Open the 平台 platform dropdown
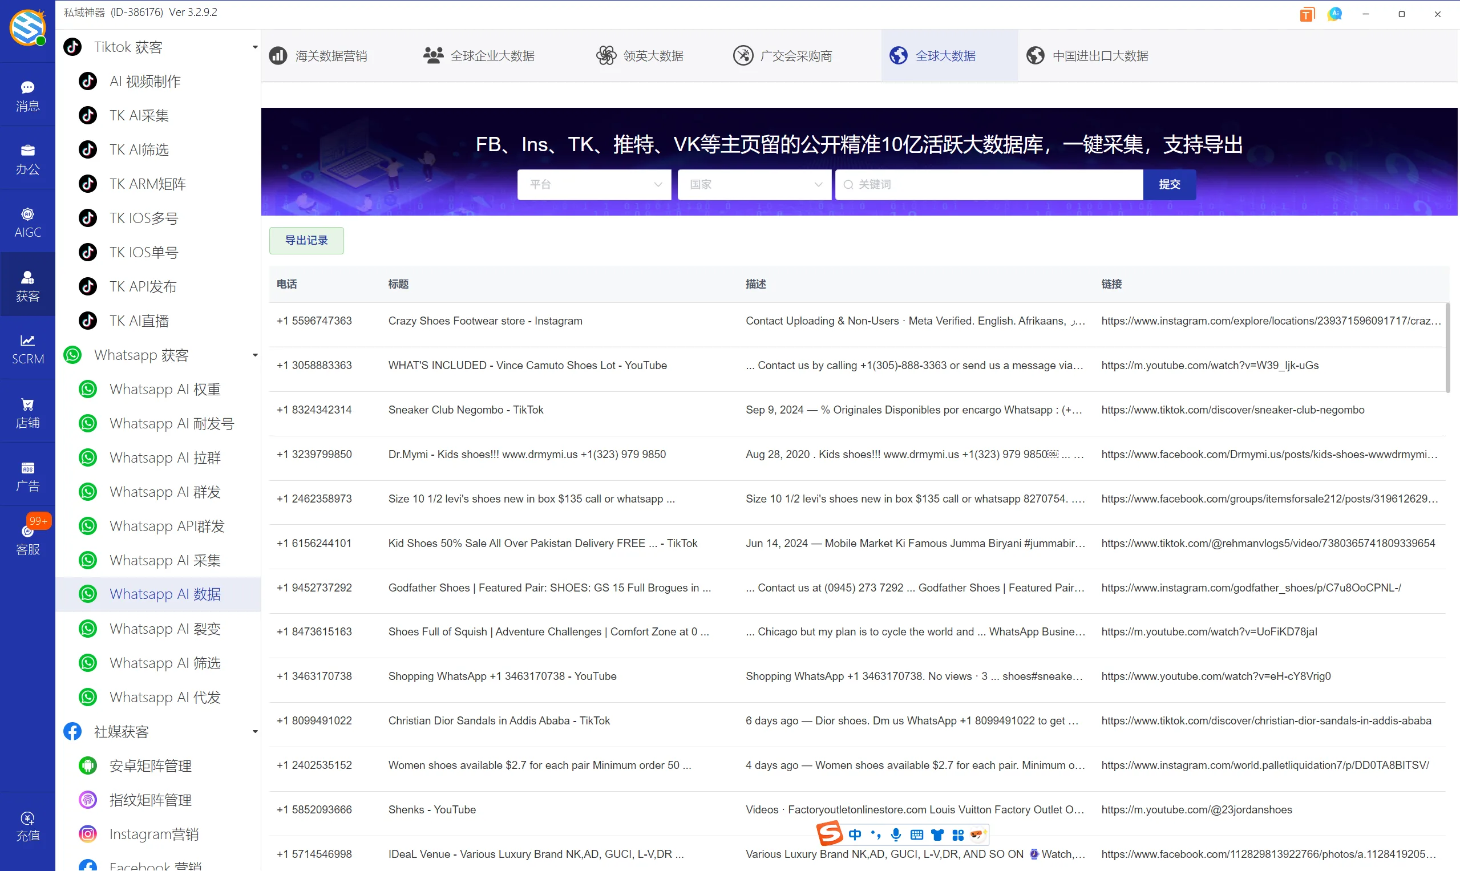The width and height of the screenshot is (1460, 871). [593, 184]
